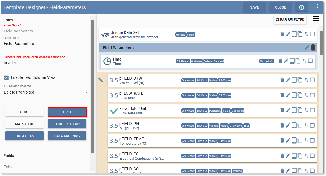The image size is (326, 176).
Task: Uncheck Enable Two Column View
Action: click(6, 77)
